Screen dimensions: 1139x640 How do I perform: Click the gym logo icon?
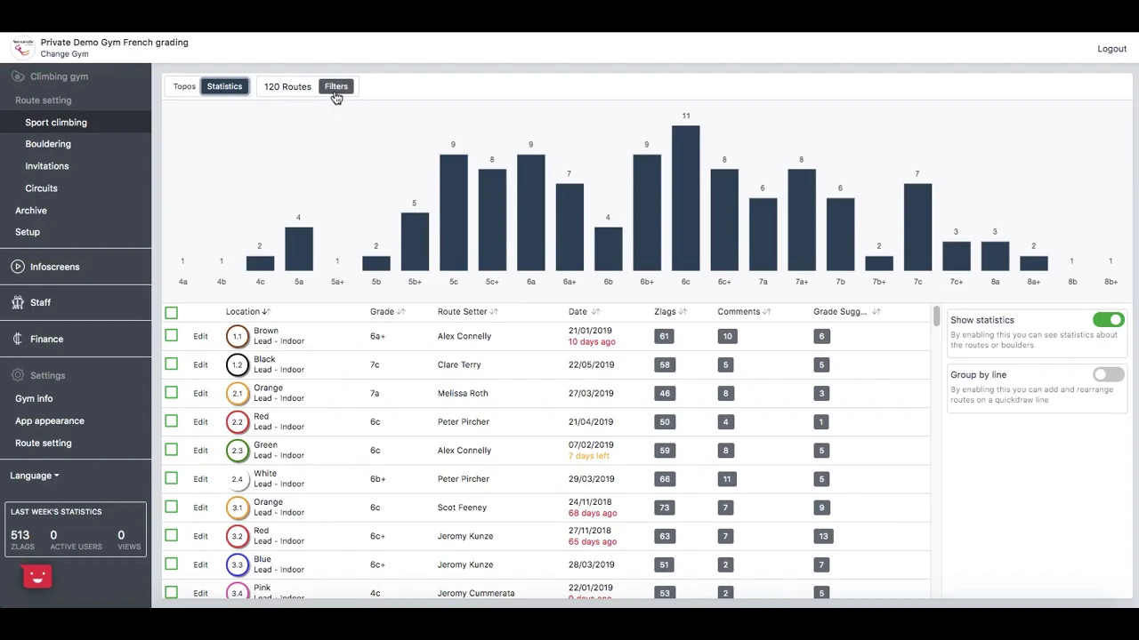click(x=22, y=48)
